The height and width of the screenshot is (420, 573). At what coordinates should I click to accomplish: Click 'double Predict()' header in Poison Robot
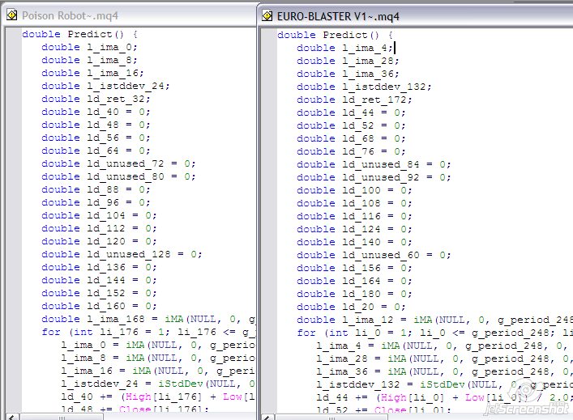point(73,34)
